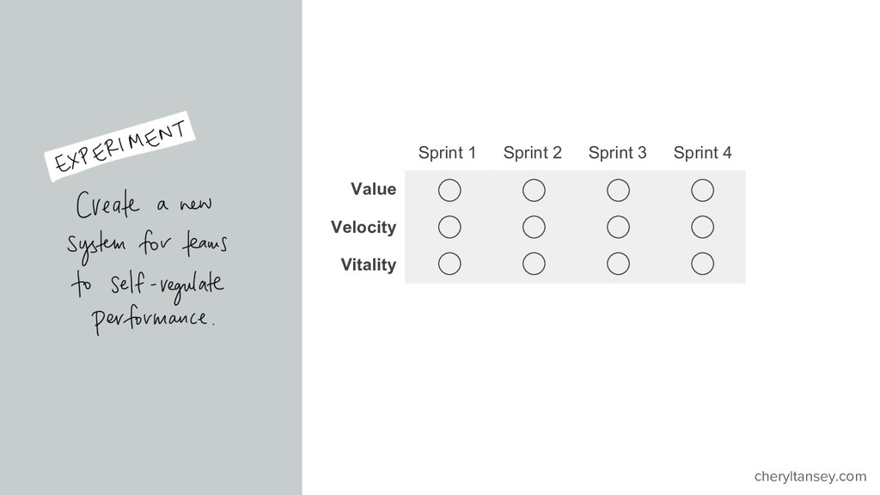Image resolution: width=880 pixels, height=495 pixels.
Task: Choose the Vitality circle for Sprint 3
Action: (x=618, y=264)
